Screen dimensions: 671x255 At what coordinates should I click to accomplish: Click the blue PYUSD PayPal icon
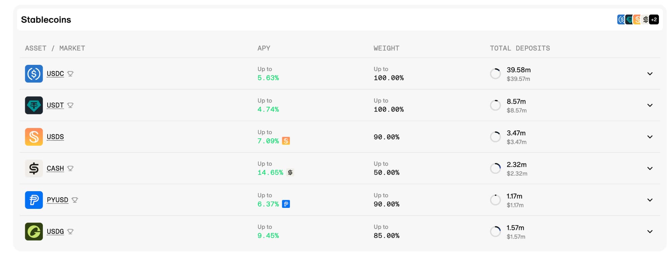34,200
